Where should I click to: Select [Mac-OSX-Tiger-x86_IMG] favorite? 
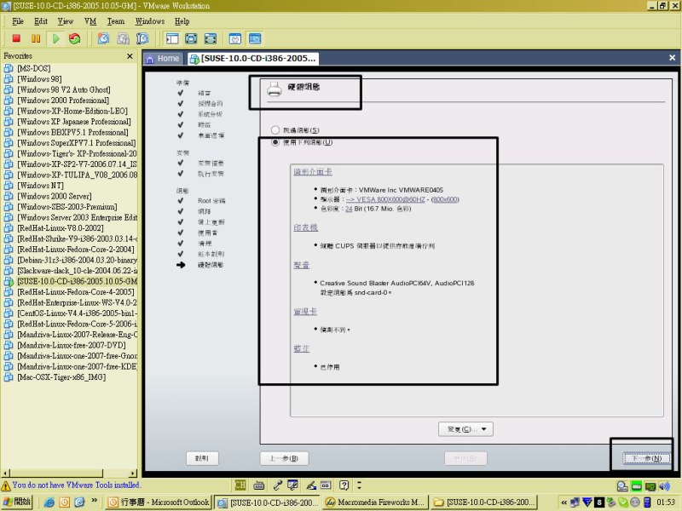pos(61,377)
